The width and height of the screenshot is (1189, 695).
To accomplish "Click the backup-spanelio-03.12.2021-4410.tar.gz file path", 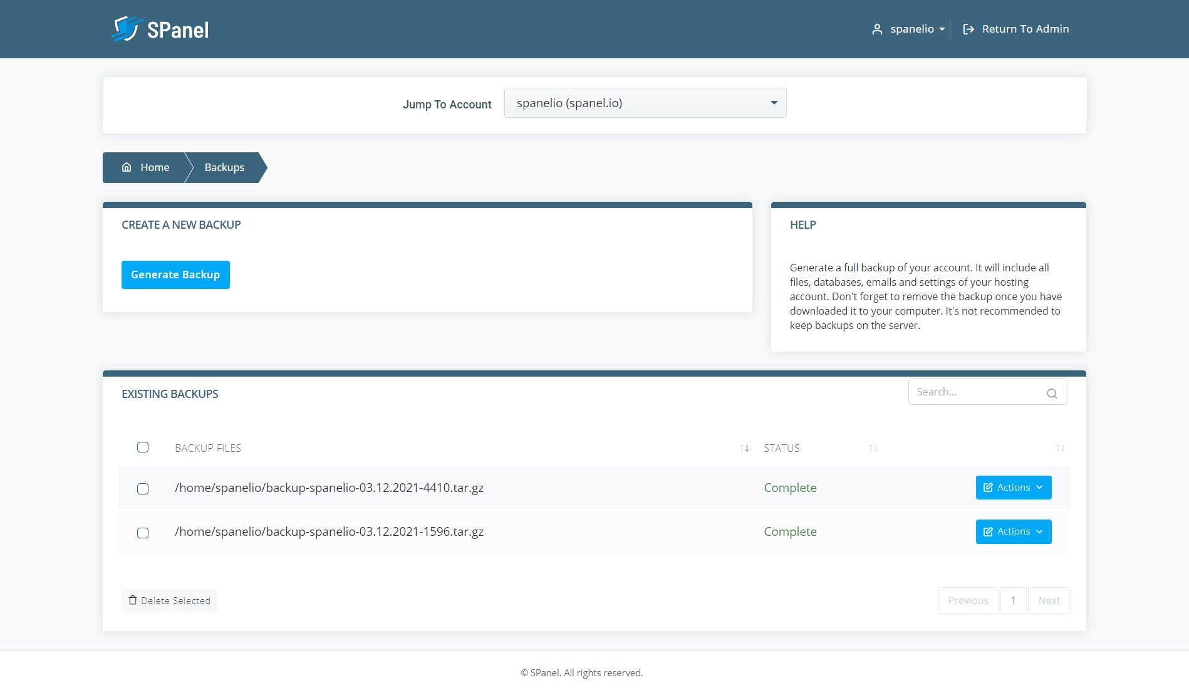I will click(x=329, y=488).
